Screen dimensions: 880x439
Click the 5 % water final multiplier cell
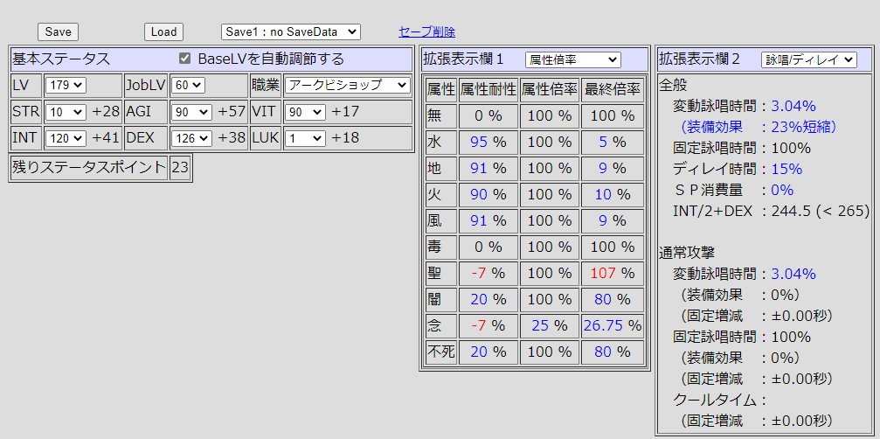612,142
